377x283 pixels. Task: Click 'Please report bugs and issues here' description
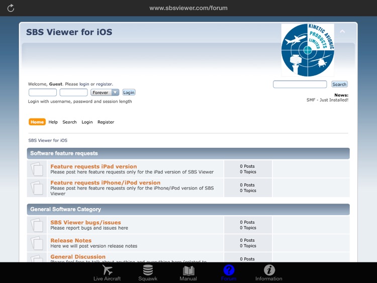pyautogui.click(x=89, y=228)
